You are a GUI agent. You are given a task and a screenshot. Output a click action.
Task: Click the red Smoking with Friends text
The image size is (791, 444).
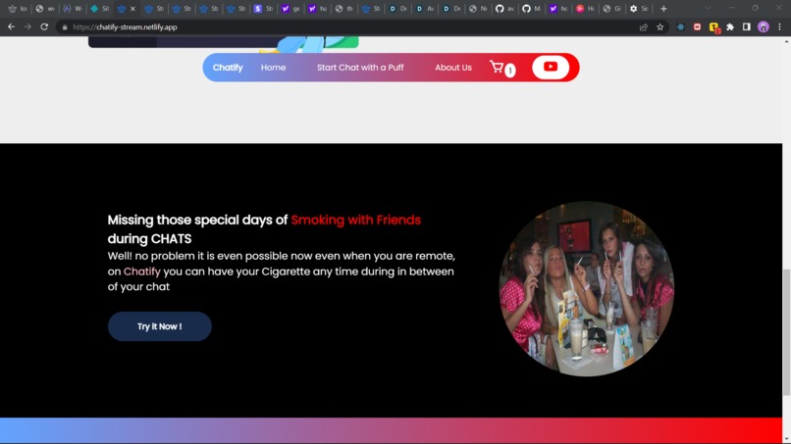355,220
